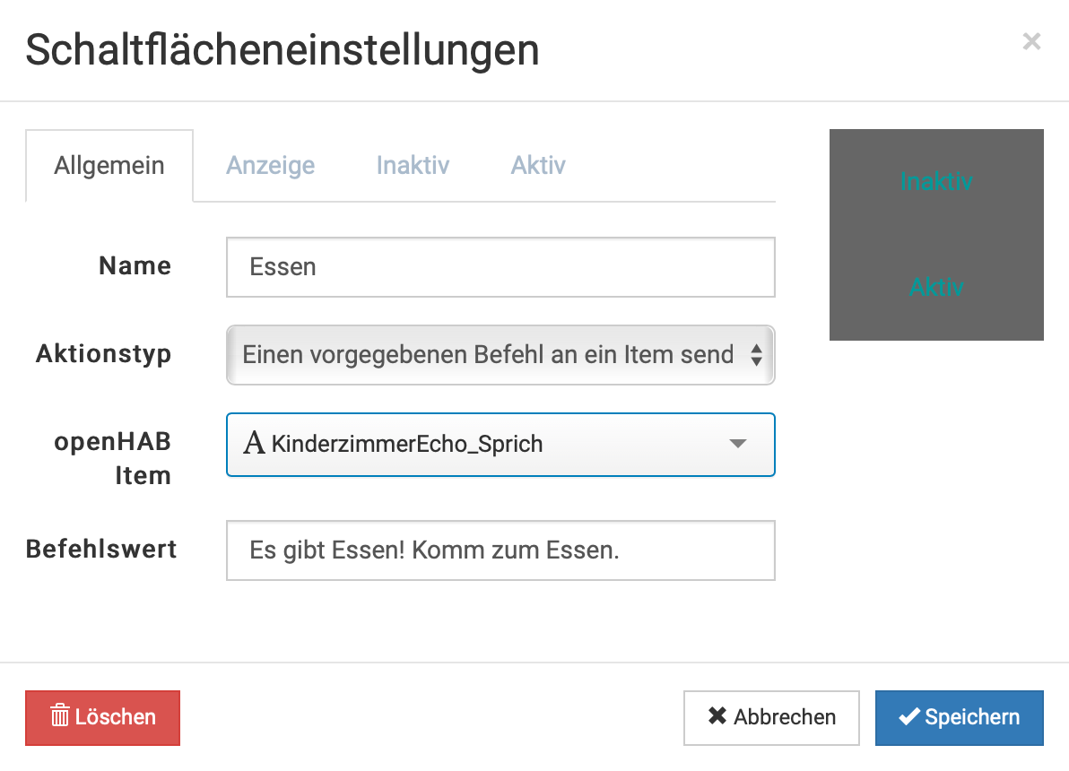Save settings with the Speichern button
Viewport: 1069px width, 771px height.
click(959, 717)
